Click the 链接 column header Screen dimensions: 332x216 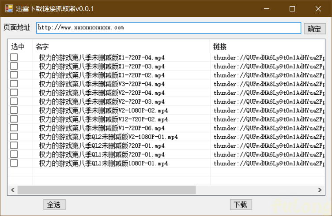pyautogui.click(x=268, y=46)
